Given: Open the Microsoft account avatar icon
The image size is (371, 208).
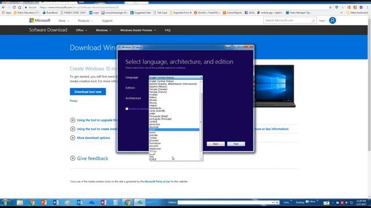Looking at the screenshot, I should click(332, 21).
